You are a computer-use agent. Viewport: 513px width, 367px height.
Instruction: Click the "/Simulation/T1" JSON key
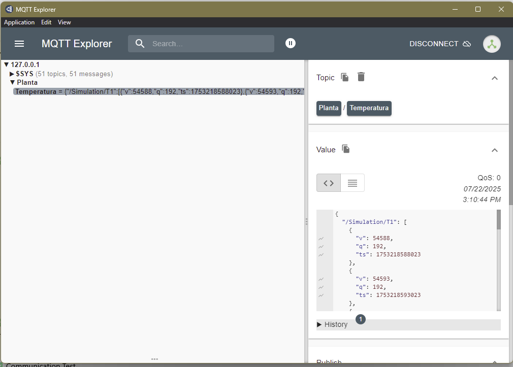(369, 222)
